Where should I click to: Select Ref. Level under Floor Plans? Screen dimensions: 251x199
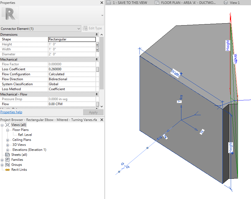tap(25, 135)
